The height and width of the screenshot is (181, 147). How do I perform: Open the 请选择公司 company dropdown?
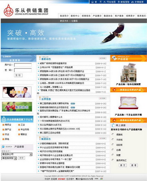17,154
